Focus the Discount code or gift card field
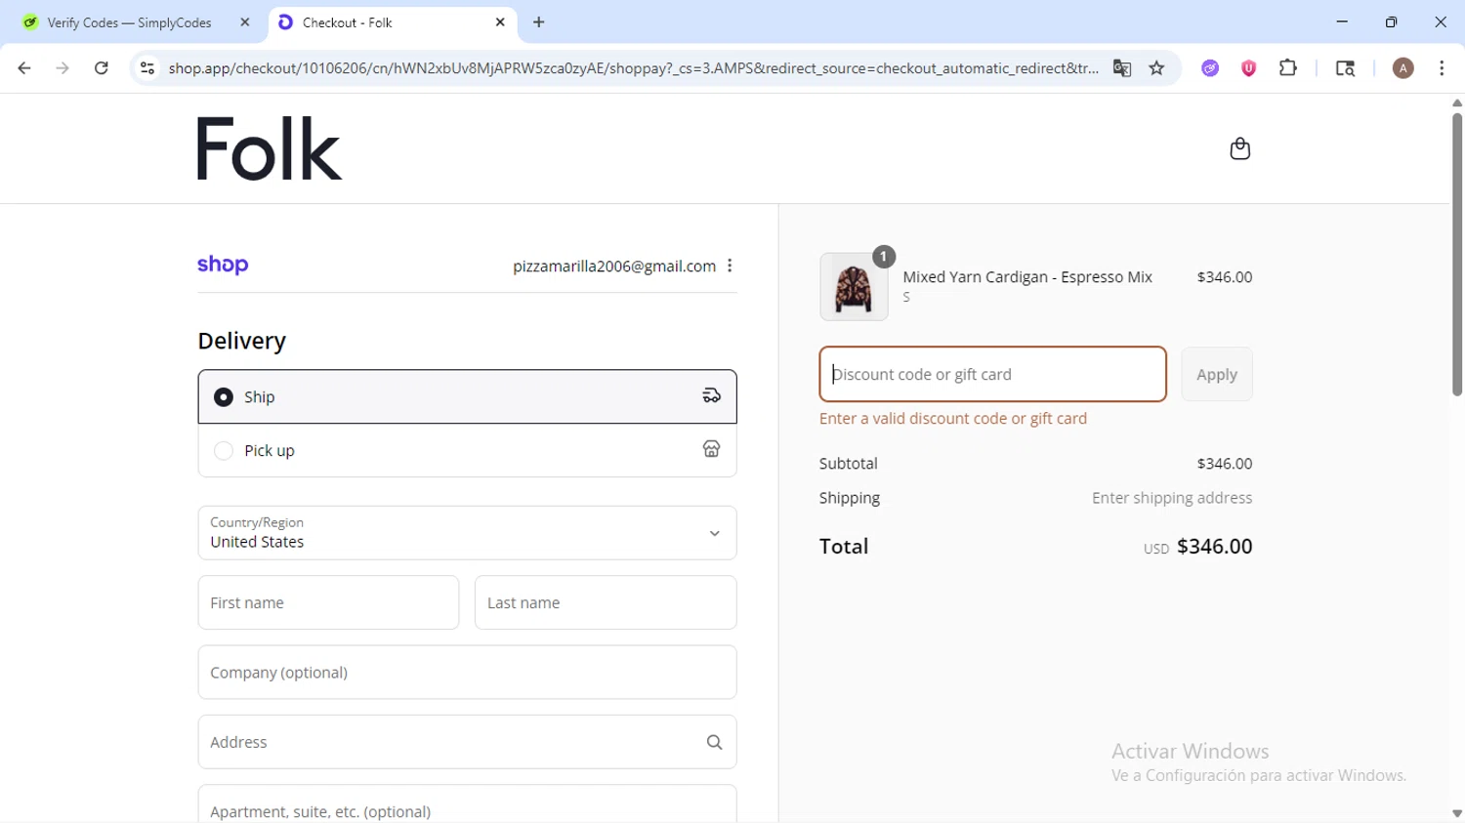This screenshot has width=1465, height=823. click(992, 374)
